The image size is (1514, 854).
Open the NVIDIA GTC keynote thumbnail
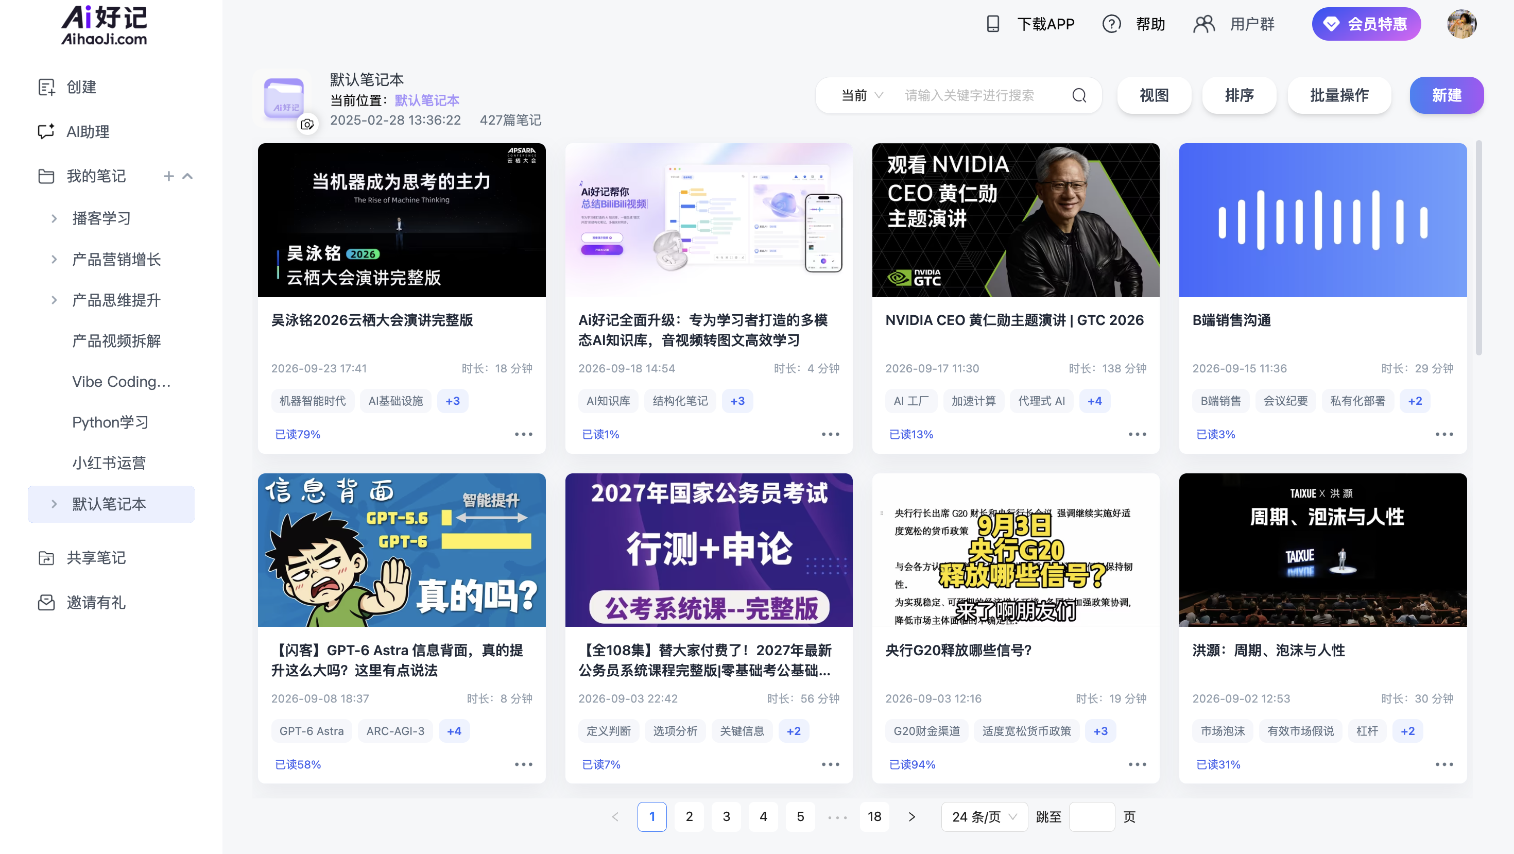coord(1016,220)
